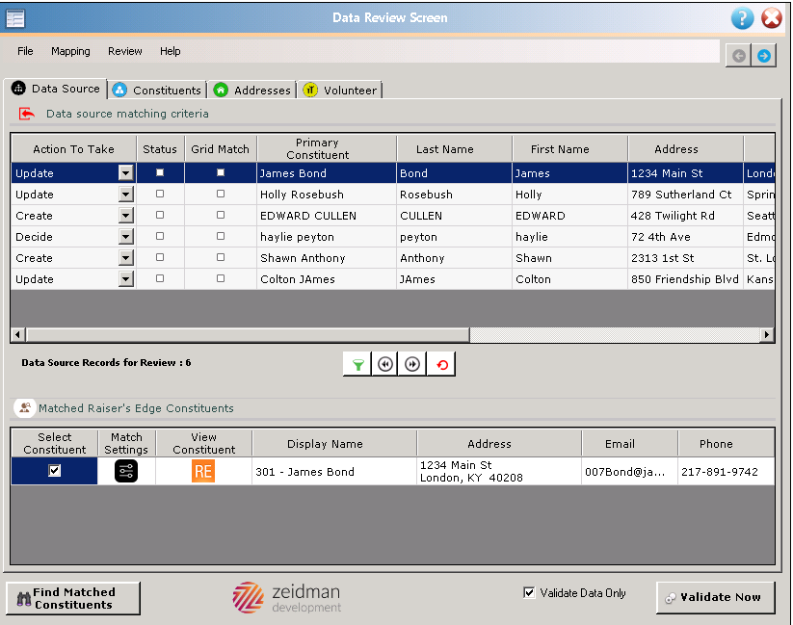Select the EDWARD CULLEN primary constituent cell
Screen dimensions: 793x625
tap(327, 216)
